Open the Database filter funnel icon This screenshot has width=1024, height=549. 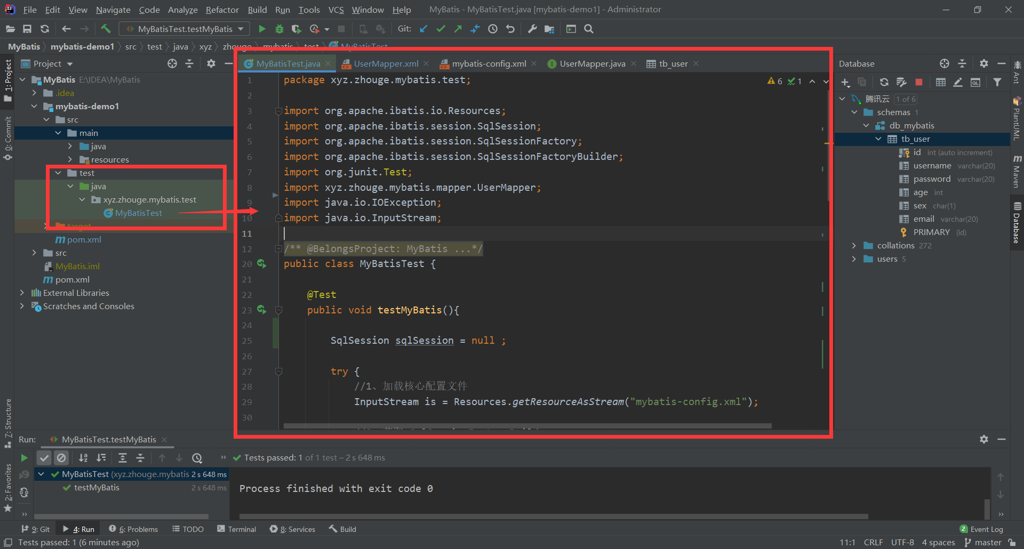coord(997,82)
